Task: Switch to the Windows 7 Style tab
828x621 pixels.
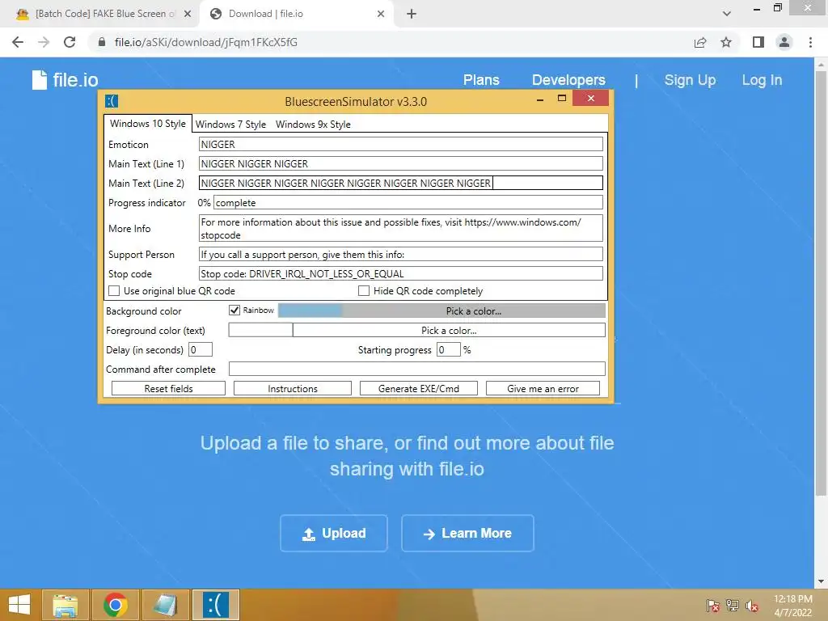Action: (230, 124)
